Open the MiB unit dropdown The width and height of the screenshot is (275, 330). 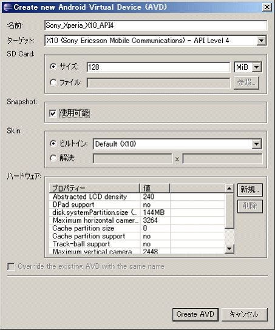(256, 67)
